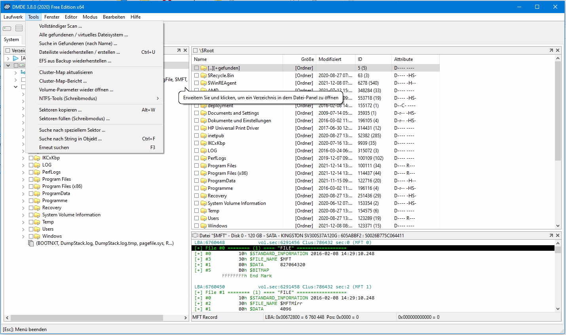Click the tree panel horizontal scrollbar thumb
566x335 pixels.
click(87, 318)
